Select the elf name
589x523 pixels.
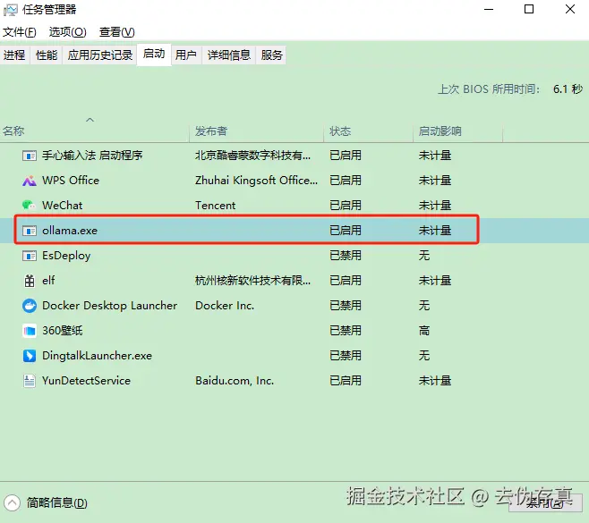48,280
